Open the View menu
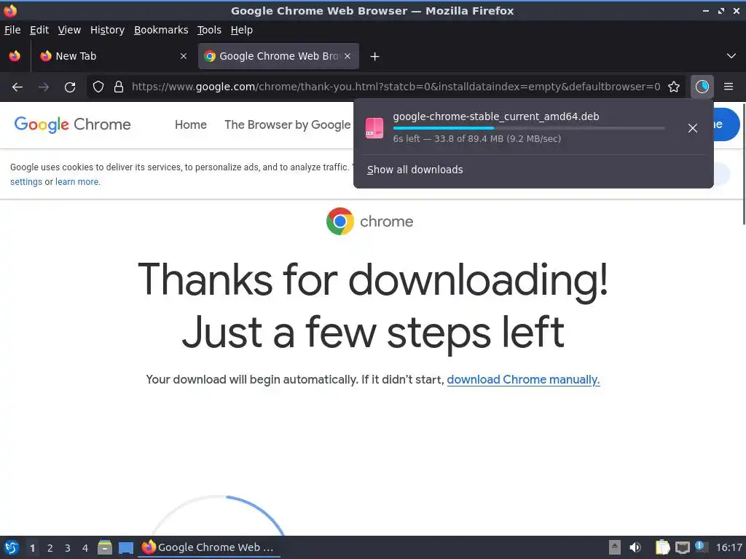The height and width of the screenshot is (559, 746). pos(69,30)
